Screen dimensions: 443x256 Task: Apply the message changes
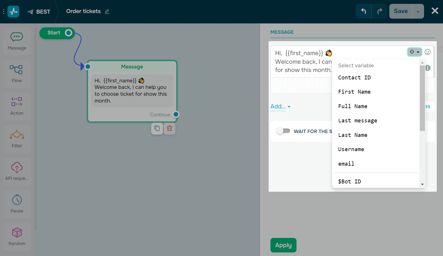click(x=283, y=245)
